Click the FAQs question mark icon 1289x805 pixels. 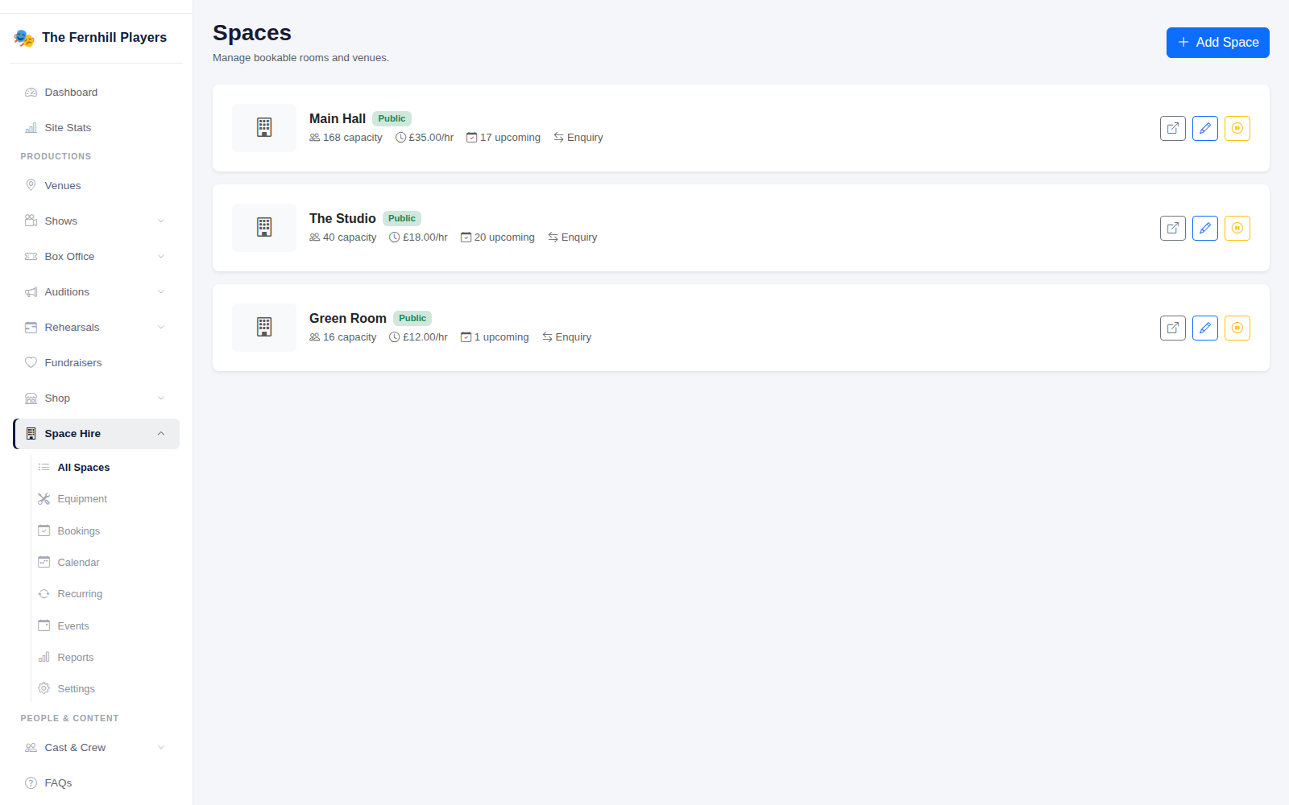pos(31,783)
